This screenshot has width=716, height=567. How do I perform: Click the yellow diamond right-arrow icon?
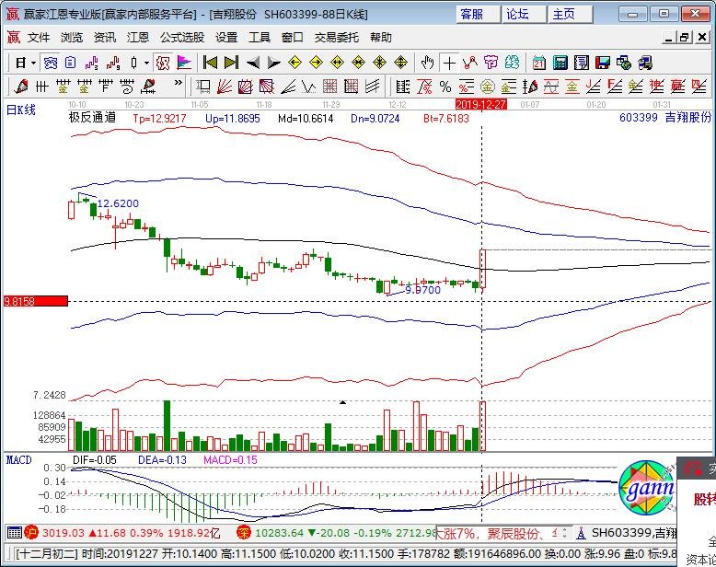tap(316, 63)
